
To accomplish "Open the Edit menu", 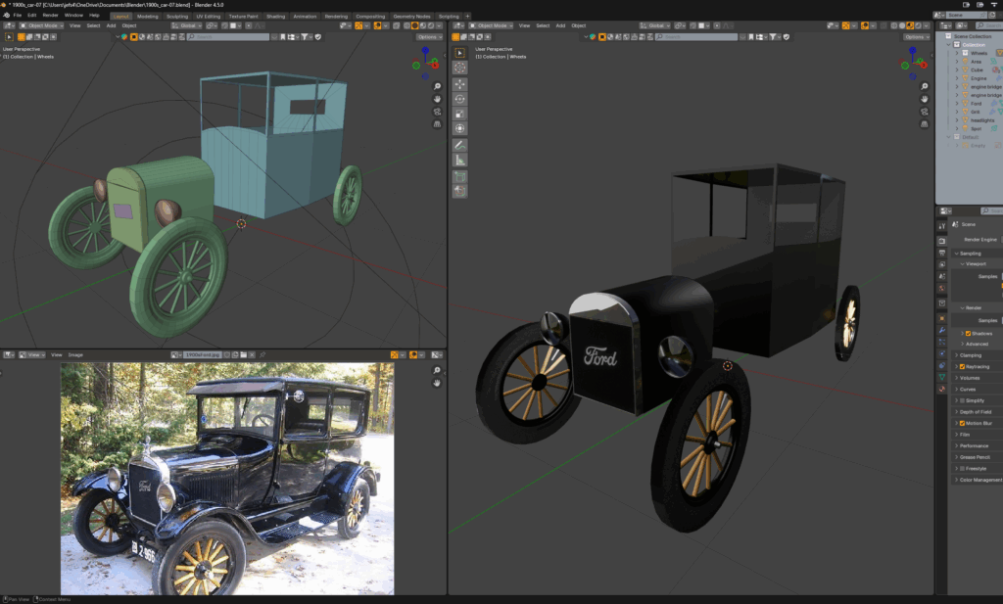I will pyautogui.click(x=31, y=16).
